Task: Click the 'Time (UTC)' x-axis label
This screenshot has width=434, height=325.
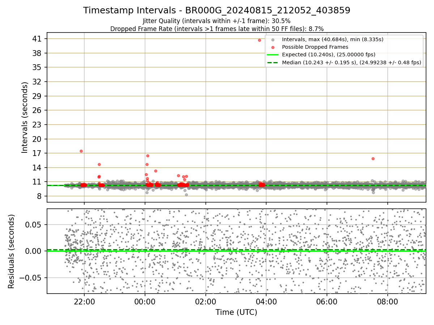Action: tap(236, 312)
